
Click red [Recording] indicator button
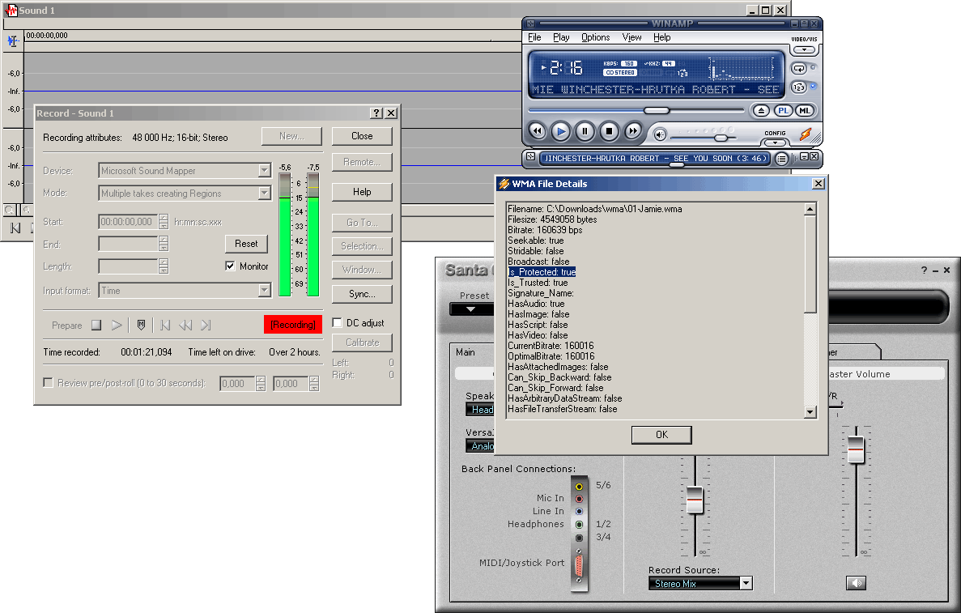click(293, 325)
